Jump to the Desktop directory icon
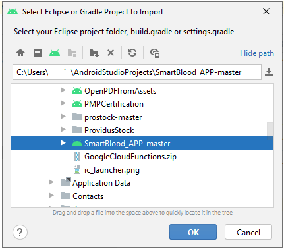The width and height of the screenshot is (284, 249). tap(38, 53)
